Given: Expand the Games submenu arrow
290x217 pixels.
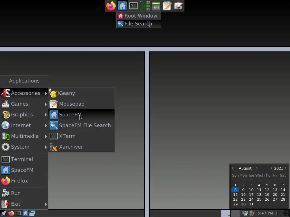Looking at the screenshot, I should 46,104.
